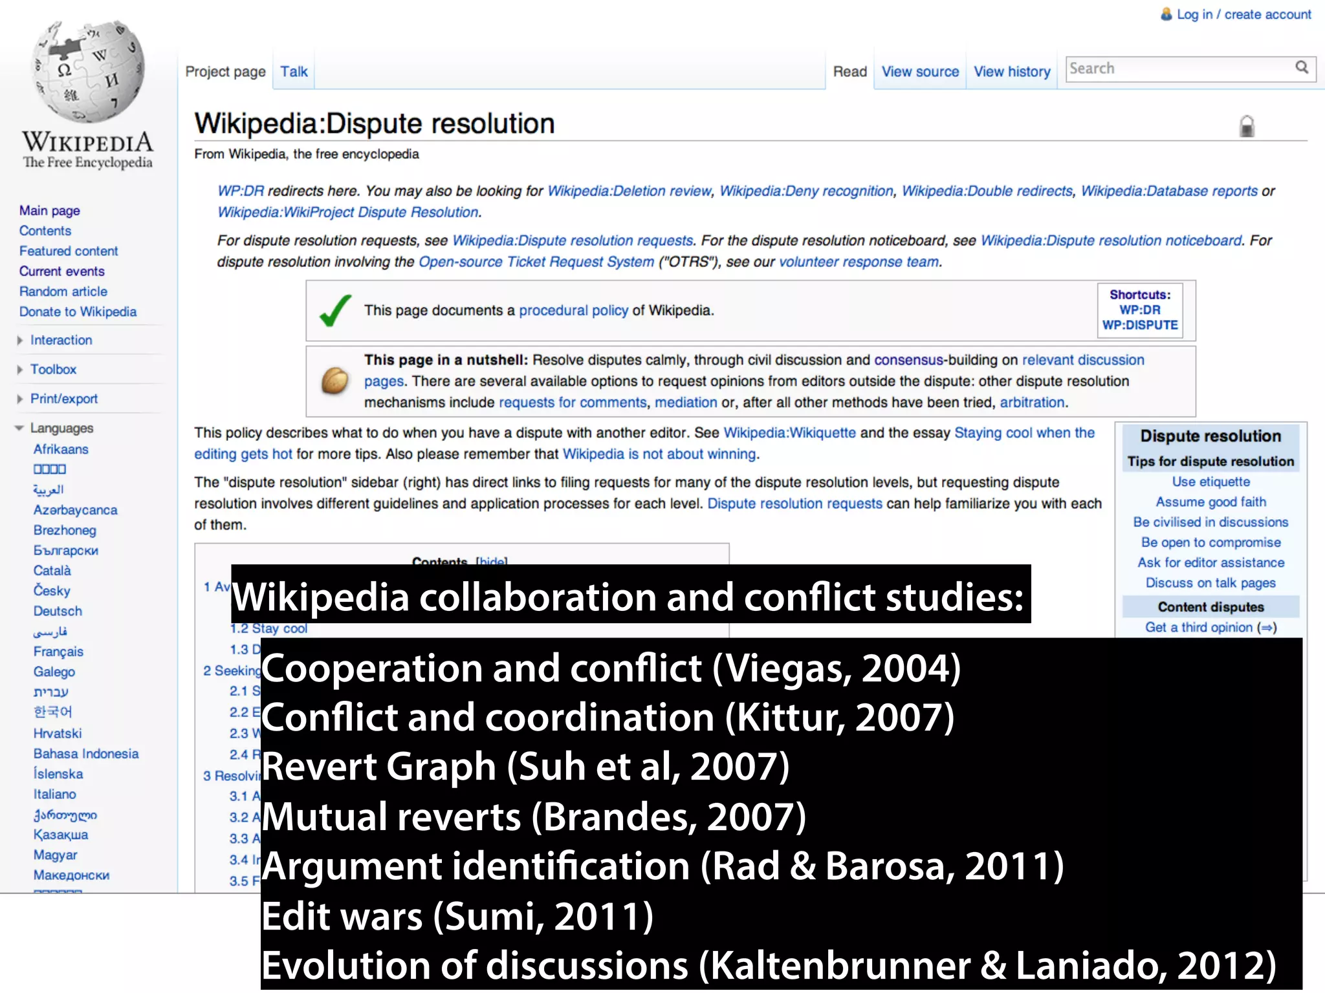Screen dimensions: 1325x993
Task: Open Wikipedia:Wikiquette link
Action: tap(789, 432)
